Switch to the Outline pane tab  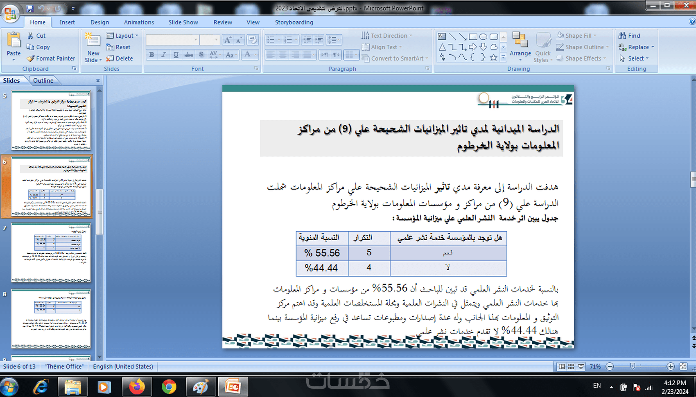click(x=43, y=81)
